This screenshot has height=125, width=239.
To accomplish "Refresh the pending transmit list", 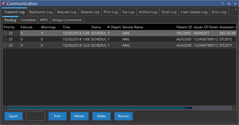I will pyautogui.click(x=79, y=116).
